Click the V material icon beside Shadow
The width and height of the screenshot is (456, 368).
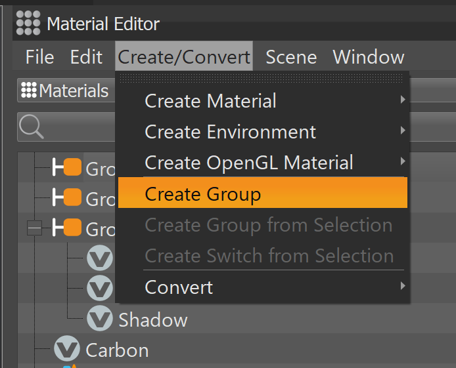coord(100,319)
